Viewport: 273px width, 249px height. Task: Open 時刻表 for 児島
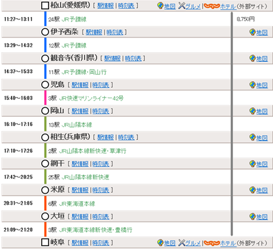pos(101,85)
